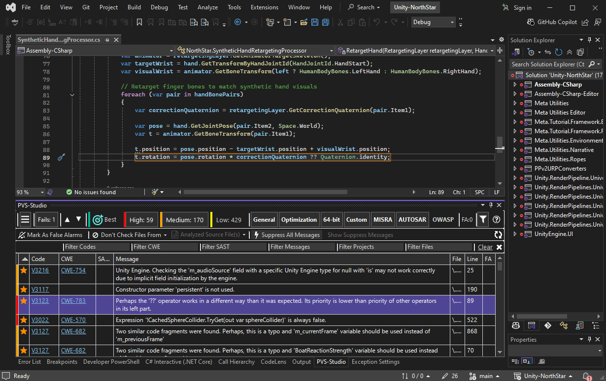This screenshot has width=606, height=381.
Task: Toggle the MISRA diagnostics group
Action: point(382,220)
